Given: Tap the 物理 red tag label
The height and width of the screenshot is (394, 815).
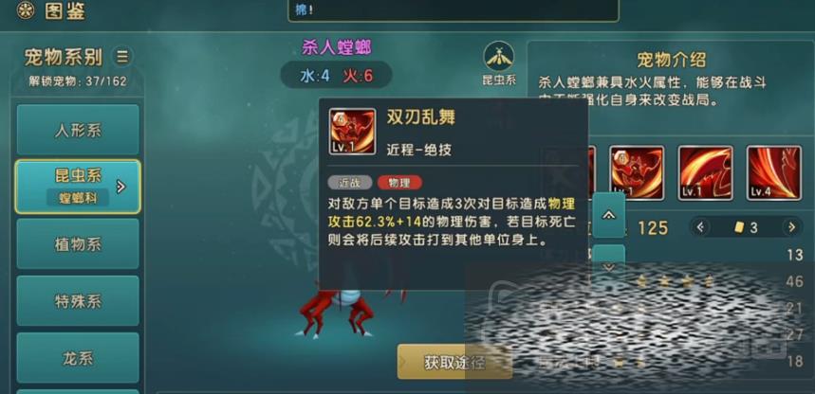Looking at the screenshot, I should [399, 183].
